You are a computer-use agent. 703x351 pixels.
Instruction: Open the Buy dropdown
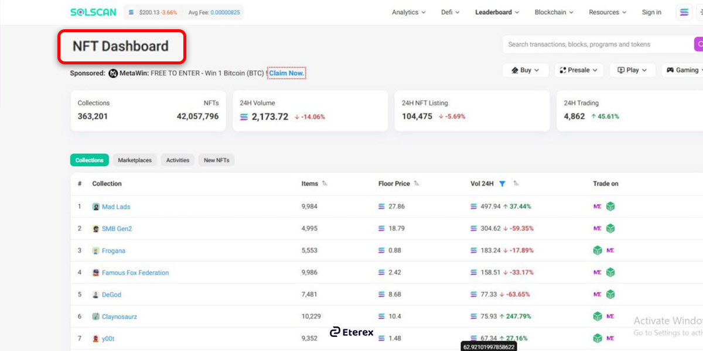pos(525,70)
